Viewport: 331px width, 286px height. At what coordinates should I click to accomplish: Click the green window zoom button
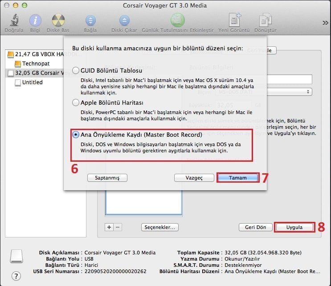click(x=25, y=5)
